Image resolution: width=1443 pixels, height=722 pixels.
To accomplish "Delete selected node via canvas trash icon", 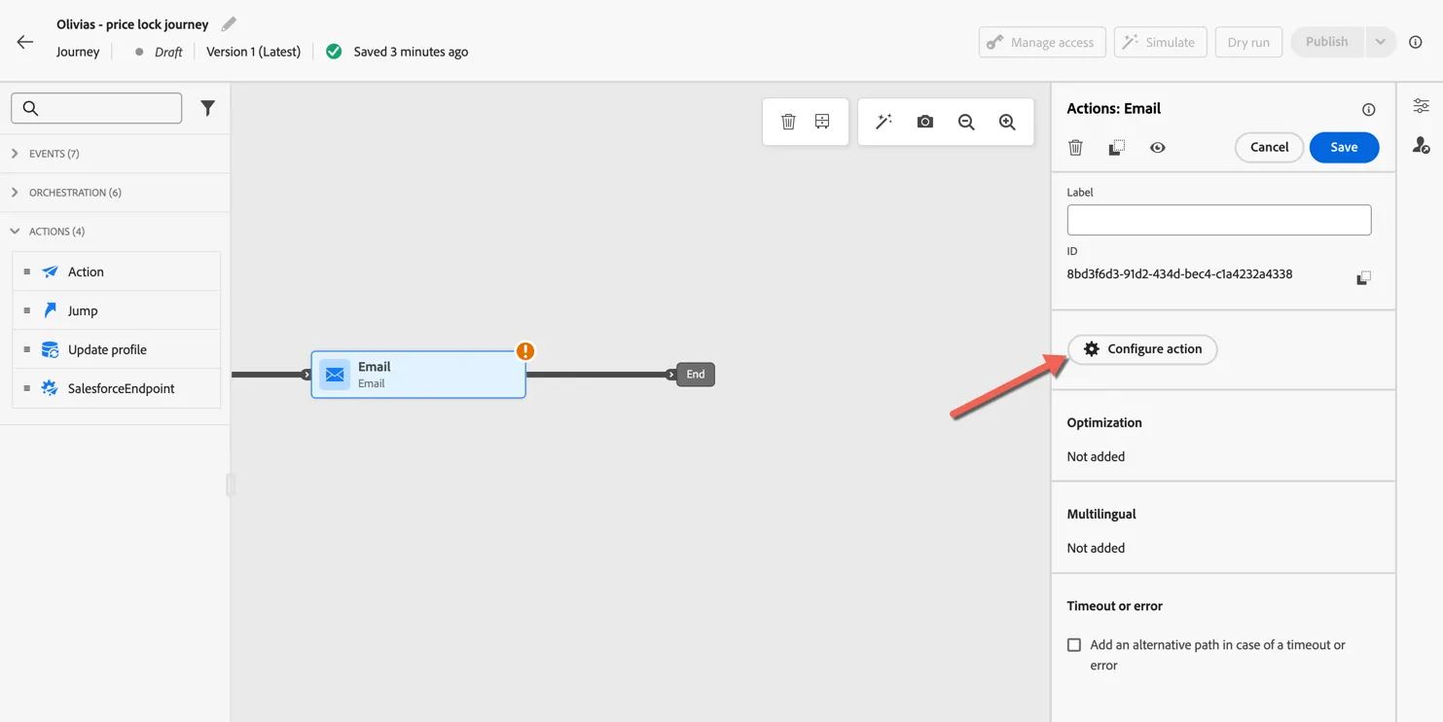I will (788, 122).
